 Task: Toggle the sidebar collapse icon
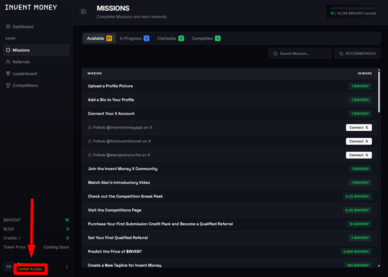point(83,11)
